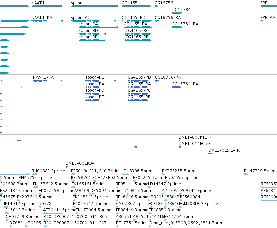Select the NAAT1-RA transcript label
This screenshot has height=228, width=277.
coord(42,18)
